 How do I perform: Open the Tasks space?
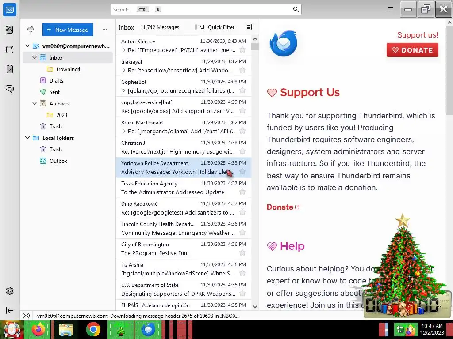[x=10, y=69]
